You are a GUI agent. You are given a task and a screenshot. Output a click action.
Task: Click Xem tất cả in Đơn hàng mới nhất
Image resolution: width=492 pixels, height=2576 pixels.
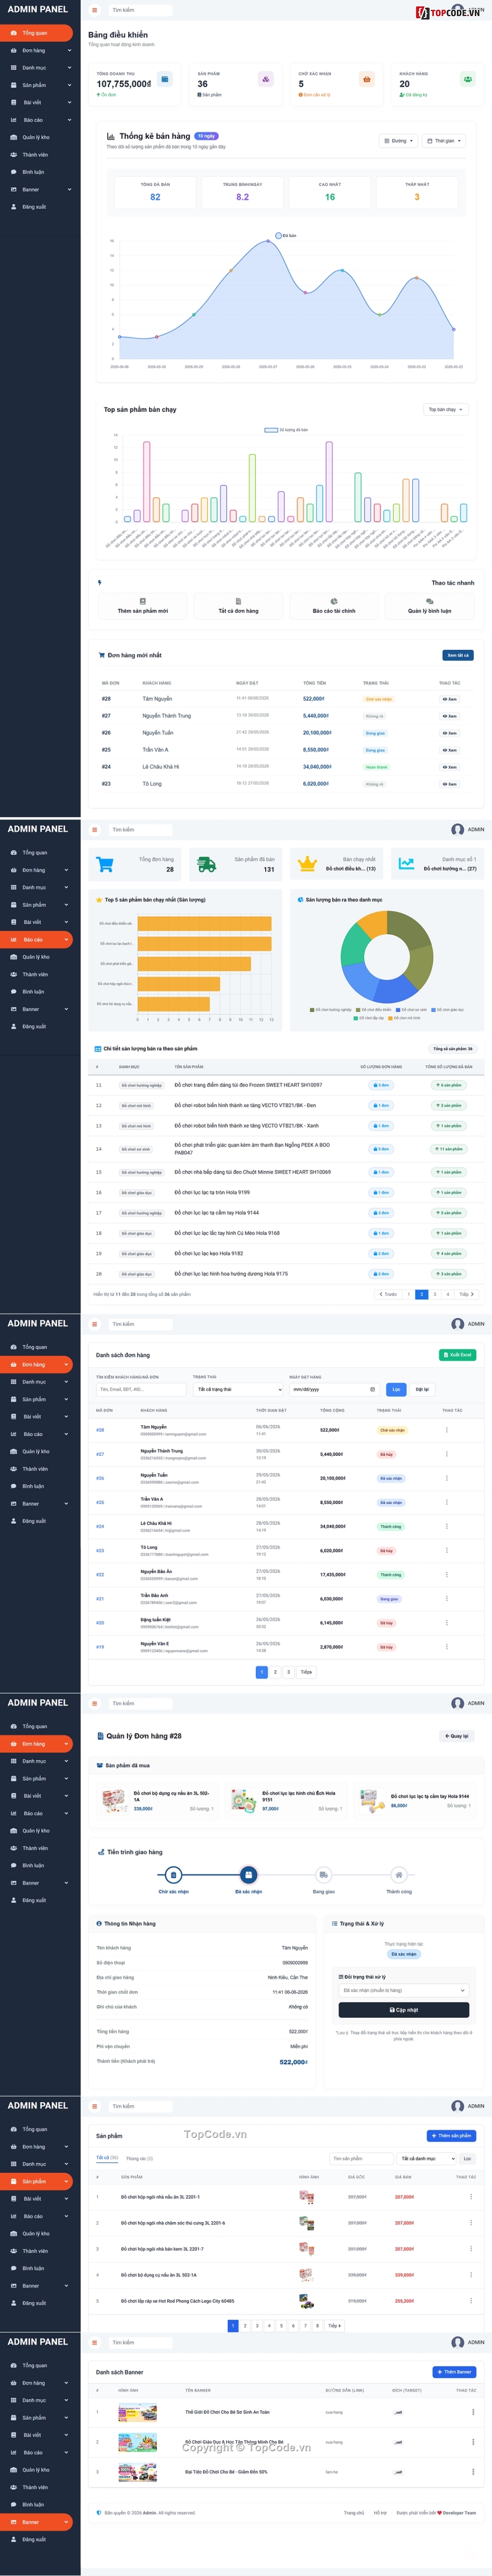tap(458, 655)
